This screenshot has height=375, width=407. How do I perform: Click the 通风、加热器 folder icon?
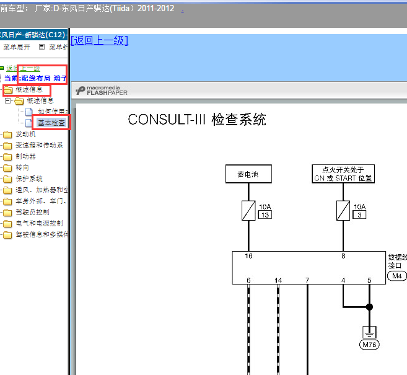tap(7, 190)
